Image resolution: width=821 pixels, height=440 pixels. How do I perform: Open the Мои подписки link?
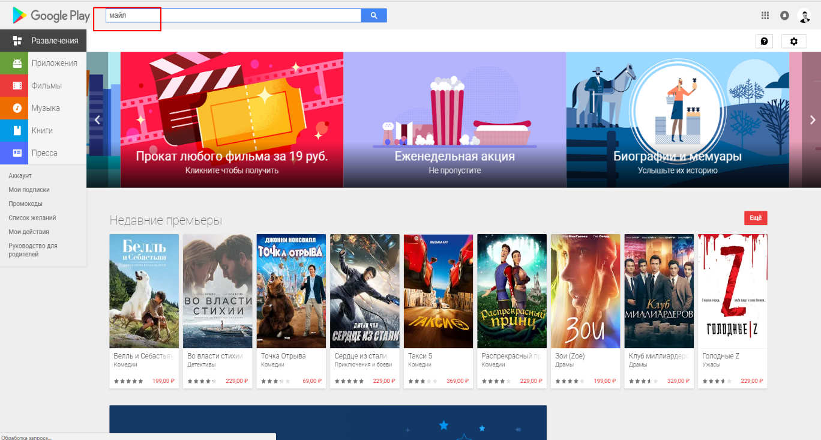click(29, 190)
